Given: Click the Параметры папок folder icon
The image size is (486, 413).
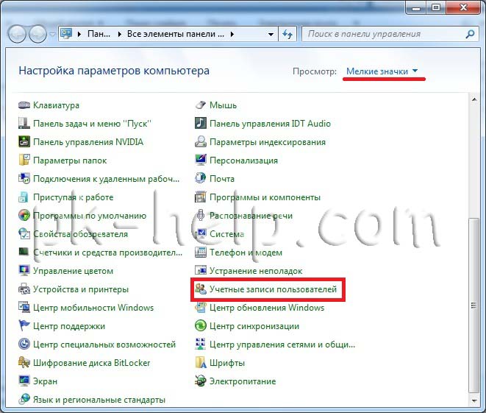Looking at the screenshot, I should coord(24,160).
